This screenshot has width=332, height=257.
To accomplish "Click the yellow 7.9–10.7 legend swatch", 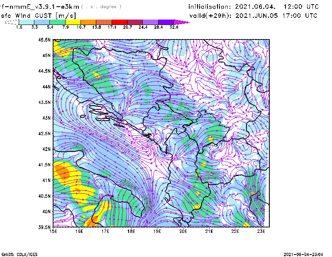I will point(73,22).
